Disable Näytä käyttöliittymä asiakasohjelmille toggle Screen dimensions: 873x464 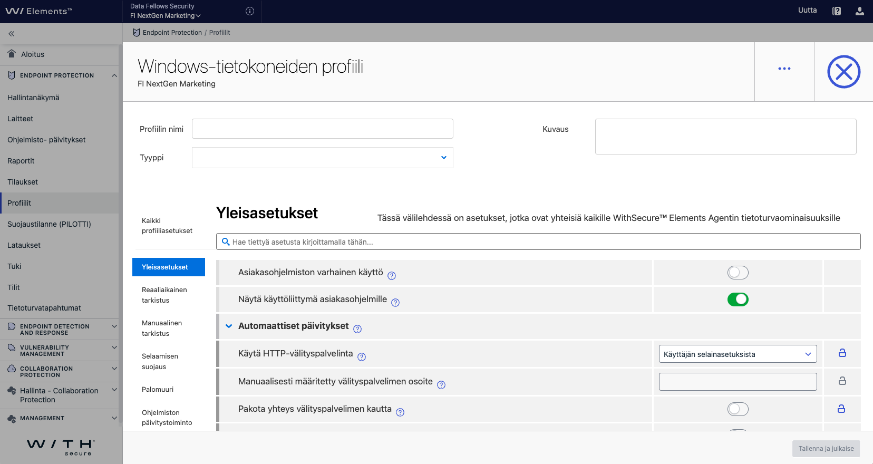click(738, 299)
